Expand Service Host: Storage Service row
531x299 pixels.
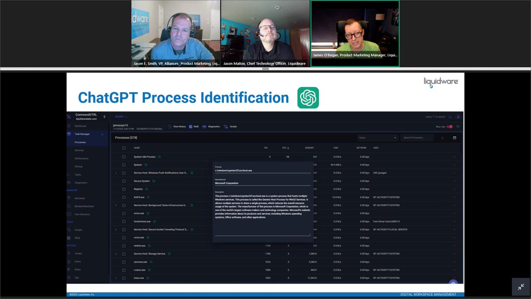click(116, 254)
